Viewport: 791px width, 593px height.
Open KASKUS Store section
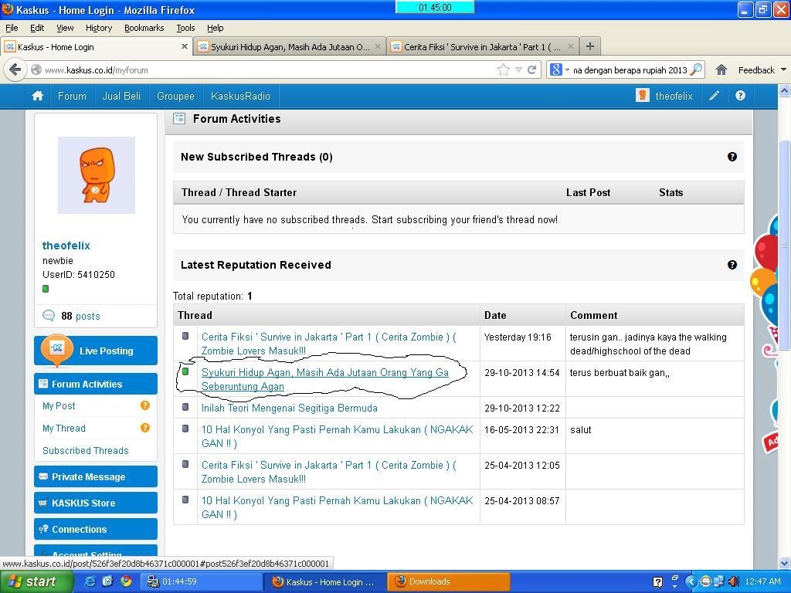tap(96, 503)
